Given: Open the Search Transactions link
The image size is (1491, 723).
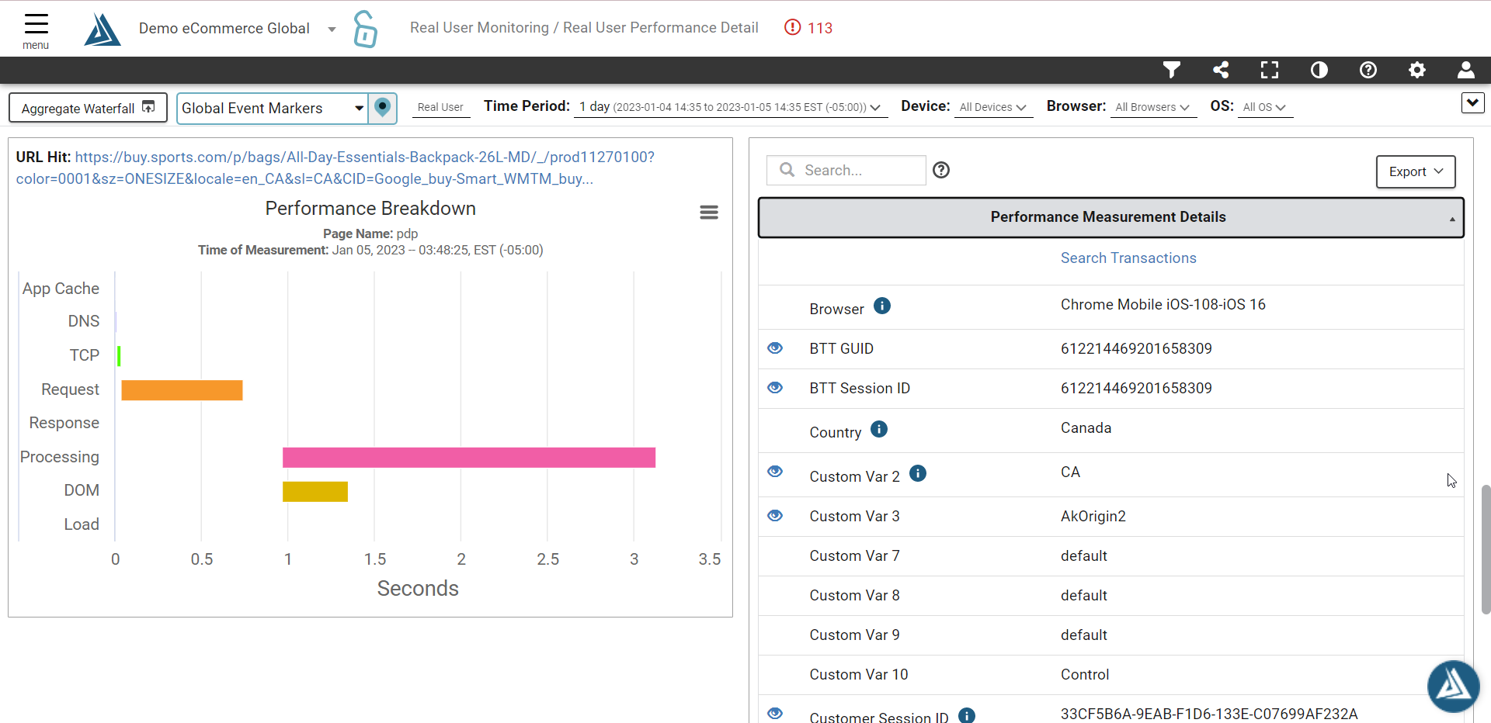Looking at the screenshot, I should pos(1128,258).
